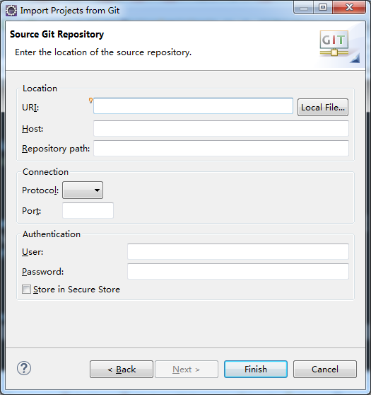Click the Local File... button
The height and width of the screenshot is (395, 371).
323,108
